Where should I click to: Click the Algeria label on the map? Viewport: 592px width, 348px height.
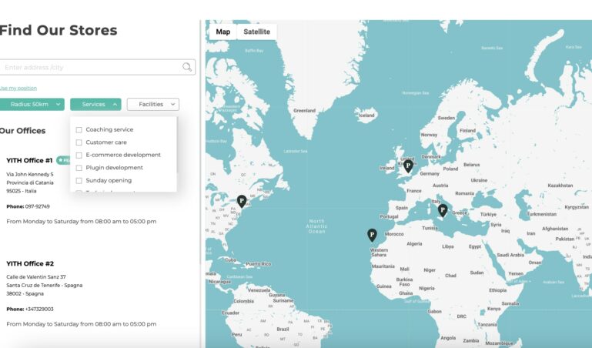pos(414,244)
